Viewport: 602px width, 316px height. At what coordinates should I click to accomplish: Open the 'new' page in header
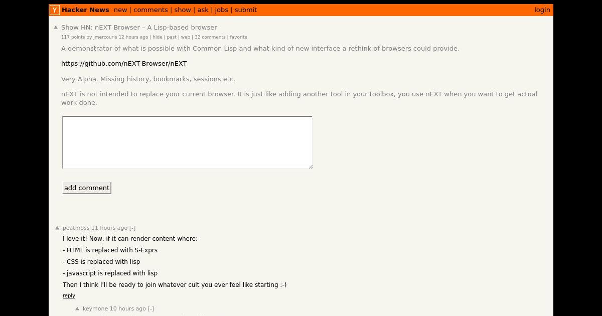[120, 10]
